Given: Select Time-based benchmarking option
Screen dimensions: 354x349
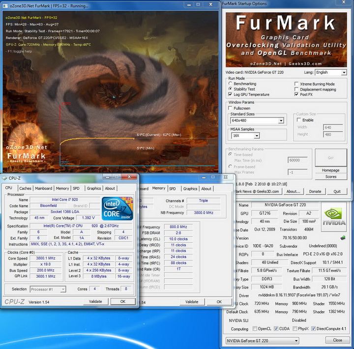Looking at the screenshot, I should coord(230,154).
